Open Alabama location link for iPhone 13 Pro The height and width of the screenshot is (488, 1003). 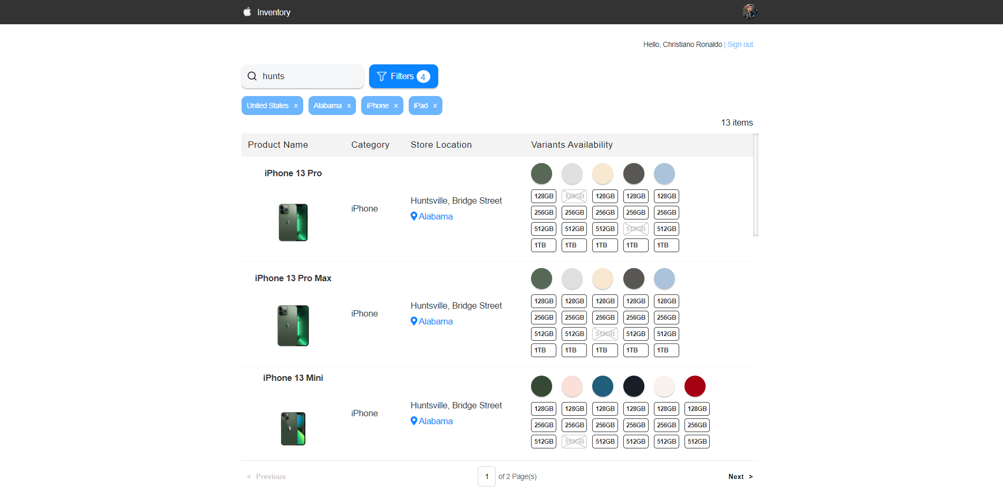435,216
